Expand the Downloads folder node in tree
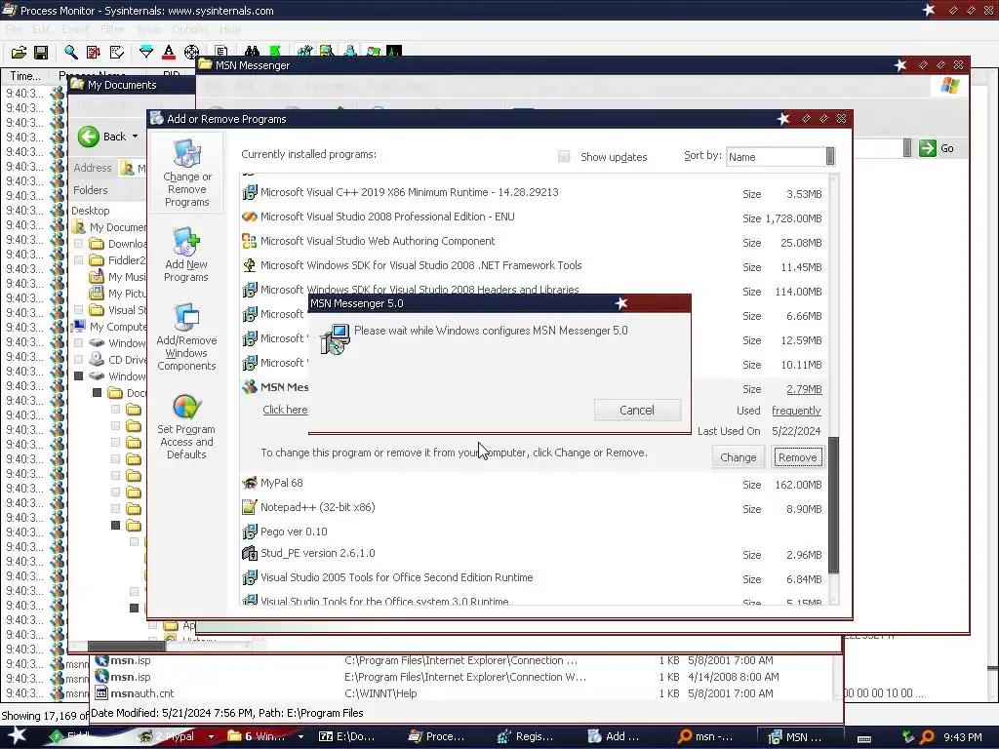This screenshot has width=999, height=749. coord(78,243)
